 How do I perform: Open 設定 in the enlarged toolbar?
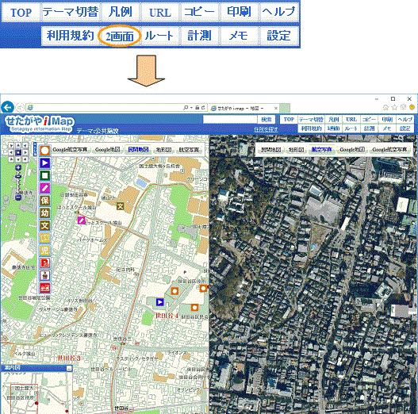coord(279,36)
